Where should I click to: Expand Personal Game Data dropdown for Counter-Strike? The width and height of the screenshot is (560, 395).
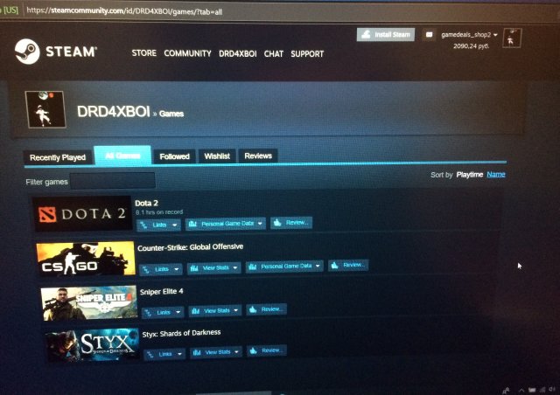pos(284,267)
